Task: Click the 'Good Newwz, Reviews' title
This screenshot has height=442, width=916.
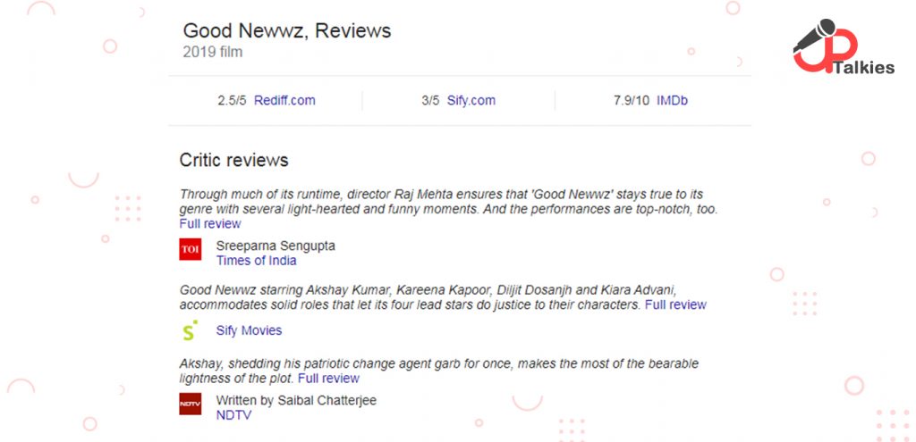Action: 287,30
